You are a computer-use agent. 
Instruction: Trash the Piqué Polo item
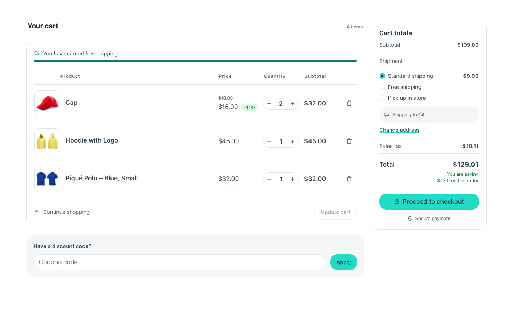349,179
